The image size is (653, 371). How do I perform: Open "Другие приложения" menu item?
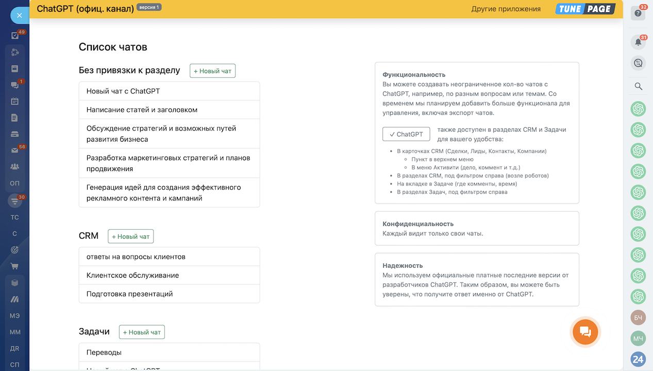point(506,9)
